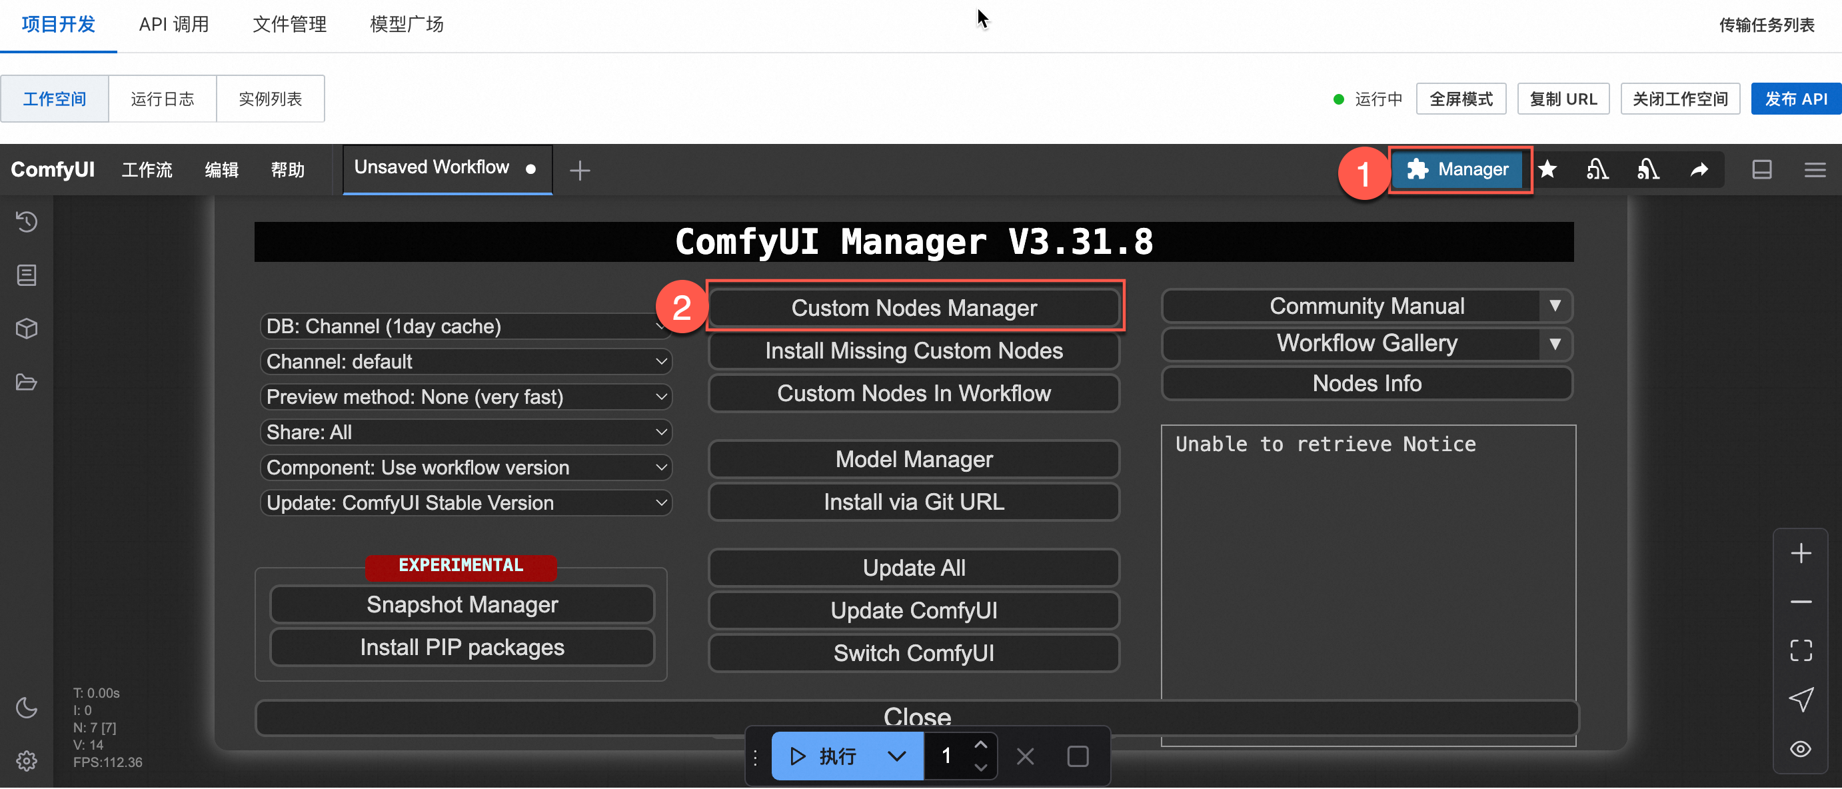Select Unsaved Workflow tab
Viewport: 1842px width, 789px height.
point(447,168)
